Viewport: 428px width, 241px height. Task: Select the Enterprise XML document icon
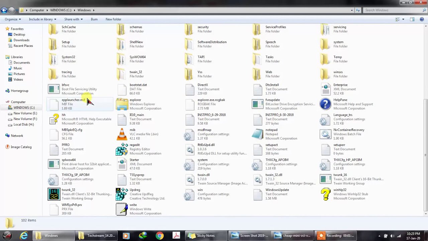pyautogui.click(x=325, y=89)
